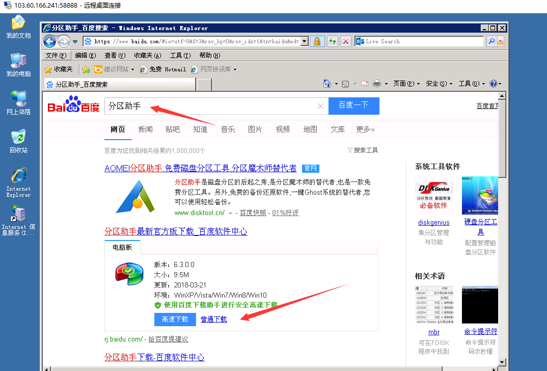The height and width of the screenshot is (371, 547).
Task: Open the 帮助(H) menu
Action: (210, 56)
